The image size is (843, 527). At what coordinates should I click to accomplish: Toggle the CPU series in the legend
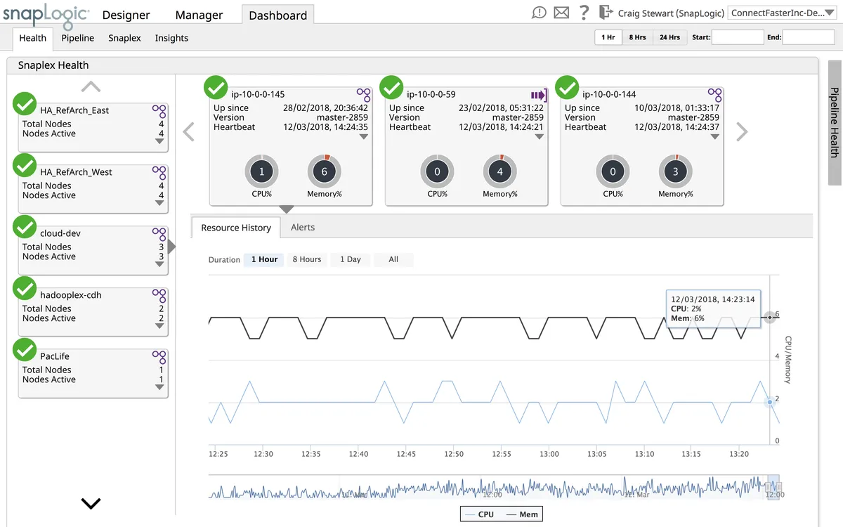pyautogui.click(x=479, y=514)
